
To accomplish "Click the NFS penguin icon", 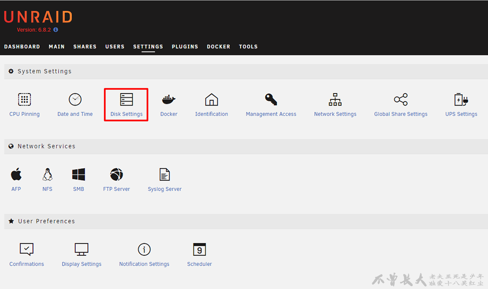I will [47, 174].
